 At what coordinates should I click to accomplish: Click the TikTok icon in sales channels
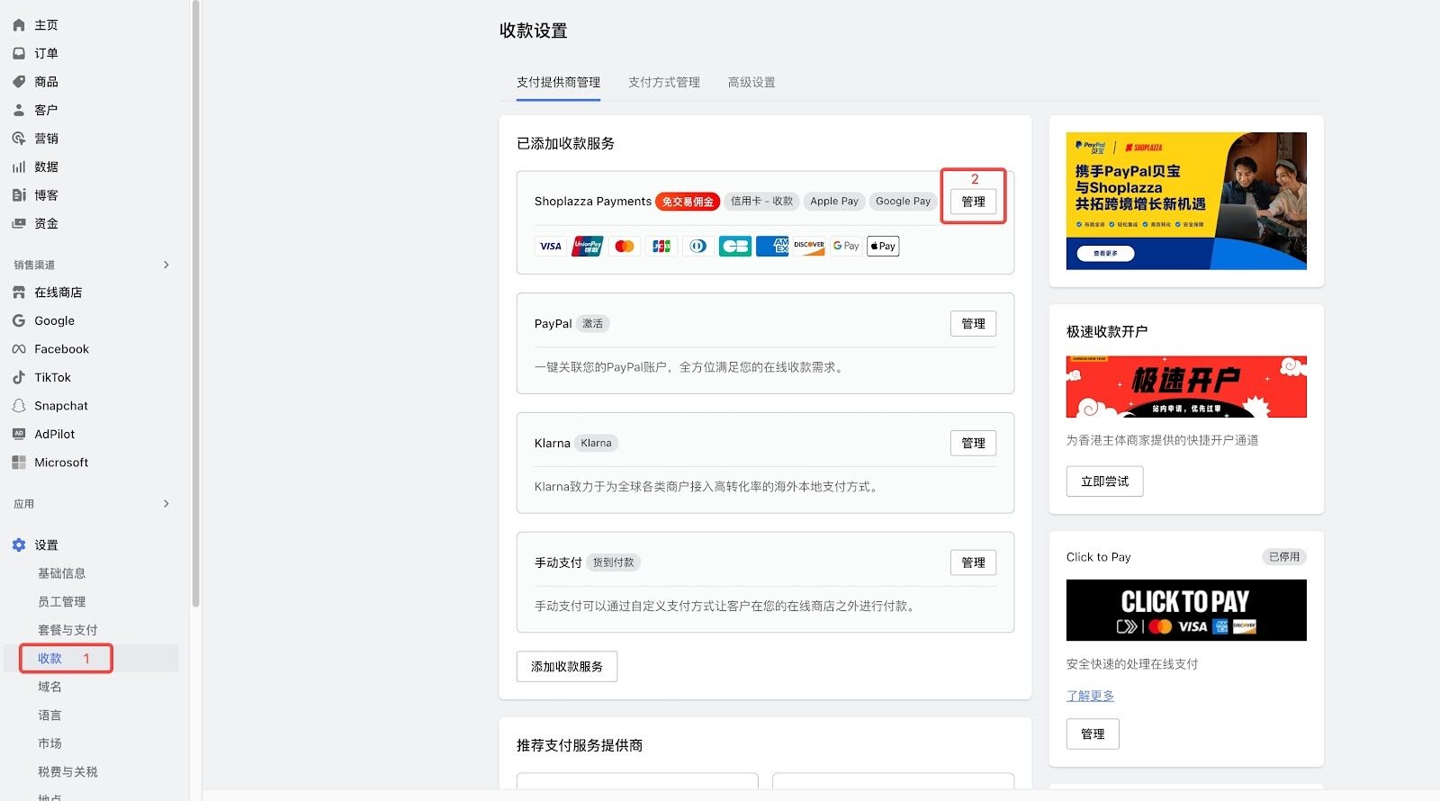[19, 377]
